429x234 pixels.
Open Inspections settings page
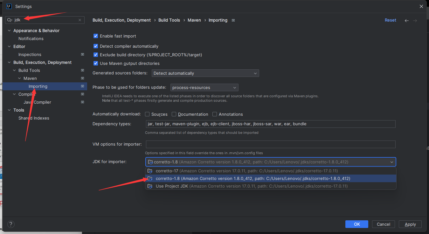point(30,54)
